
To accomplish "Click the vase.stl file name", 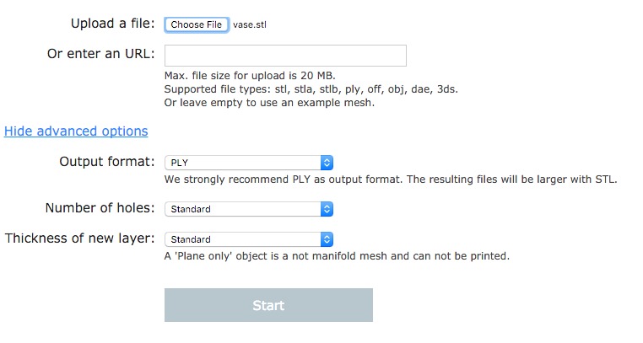I will coord(250,25).
